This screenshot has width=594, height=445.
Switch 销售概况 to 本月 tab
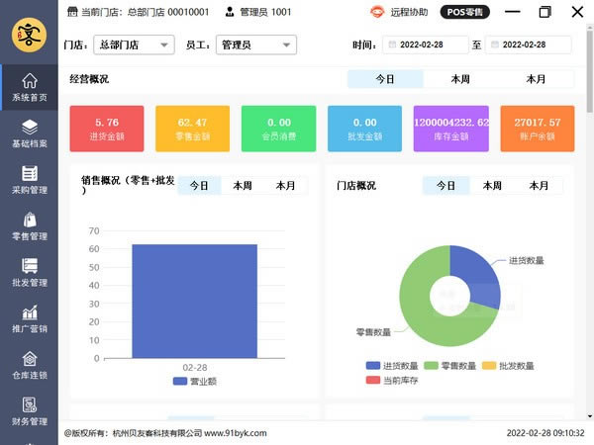tap(286, 185)
